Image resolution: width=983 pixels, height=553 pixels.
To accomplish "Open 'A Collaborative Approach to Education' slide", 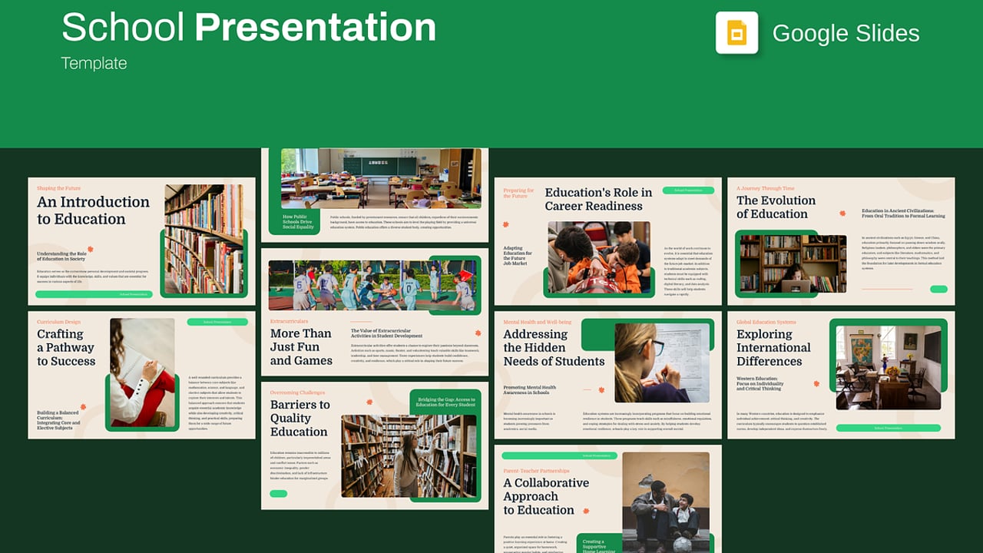I will click(x=608, y=498).
